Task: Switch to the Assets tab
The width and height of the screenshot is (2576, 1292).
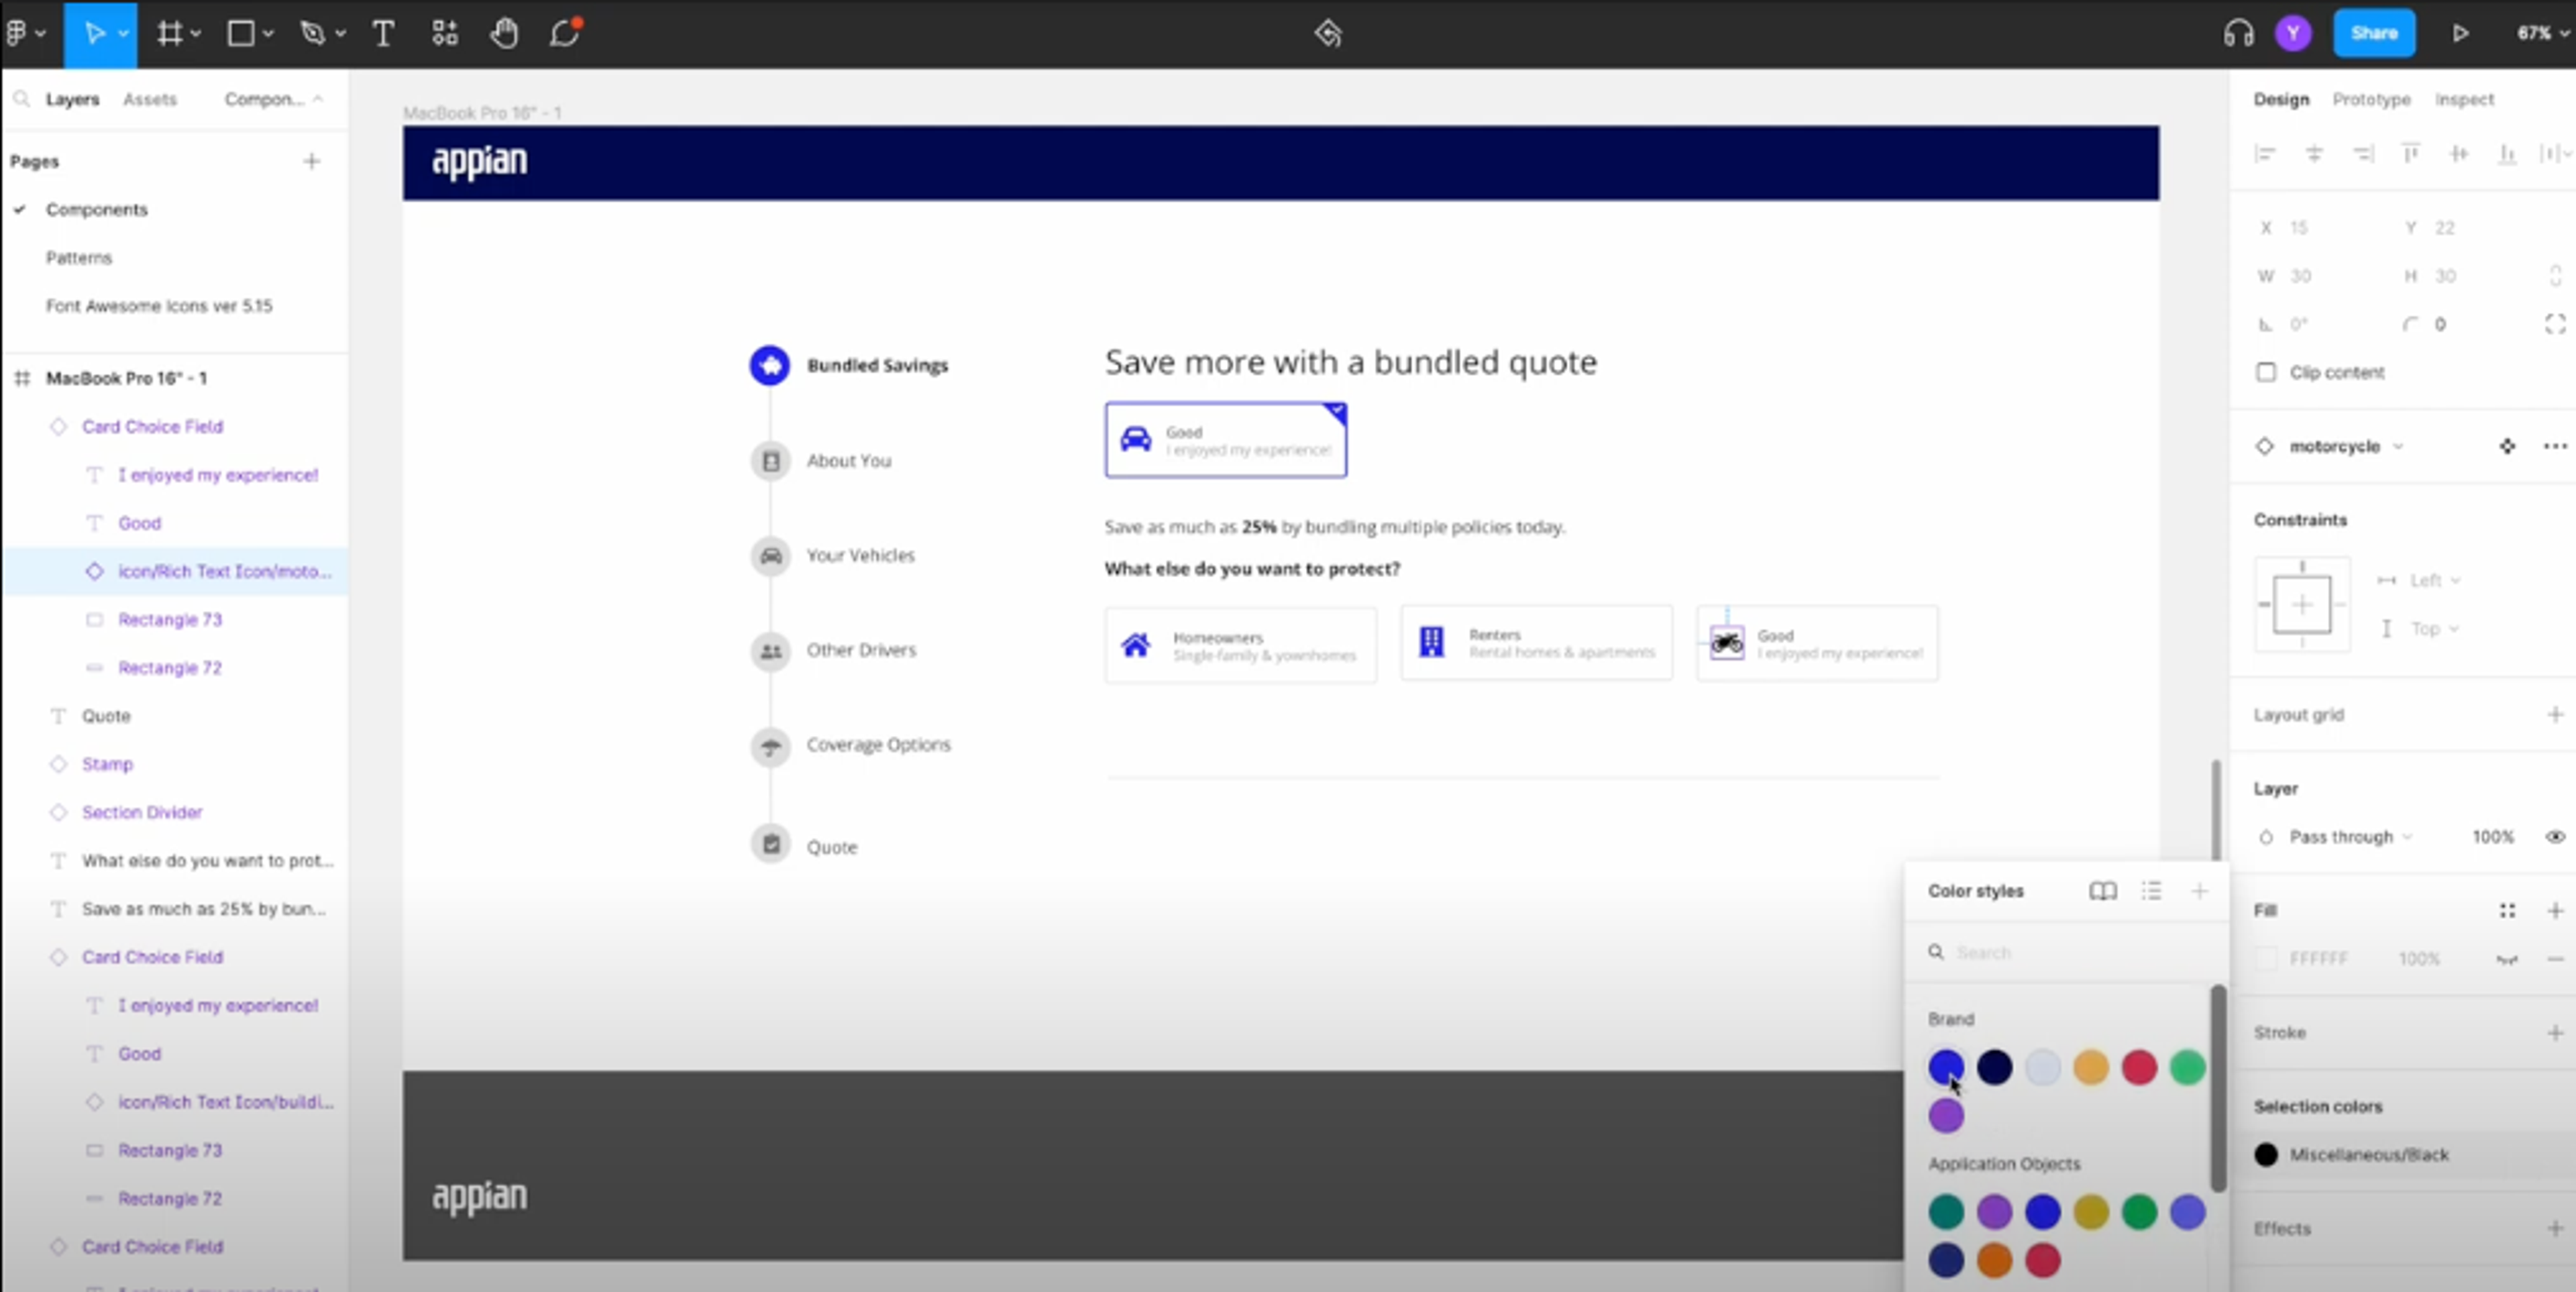Action: click(x=150, y=99)
